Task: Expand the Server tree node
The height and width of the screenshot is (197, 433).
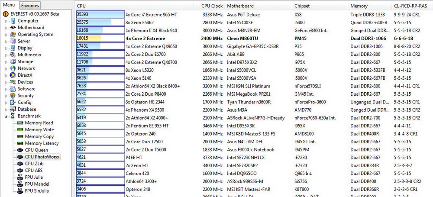Action: pos(6,41)
